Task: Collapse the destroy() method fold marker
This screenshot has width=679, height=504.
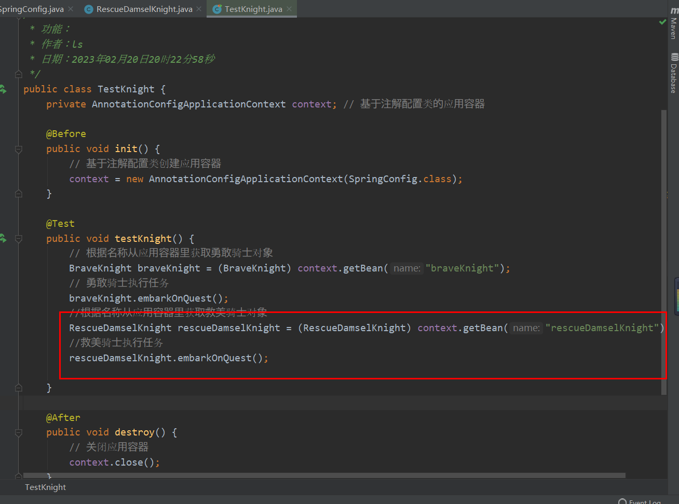Action: (x=19, y=432)
